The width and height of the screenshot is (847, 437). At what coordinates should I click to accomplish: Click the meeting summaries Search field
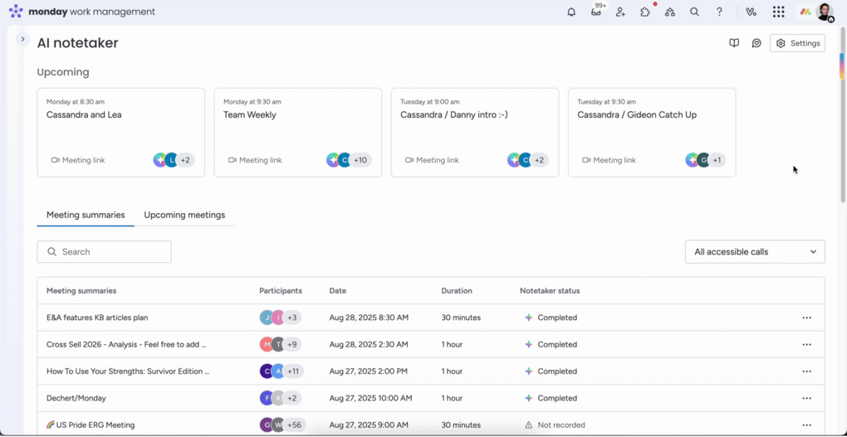(105, 252)
